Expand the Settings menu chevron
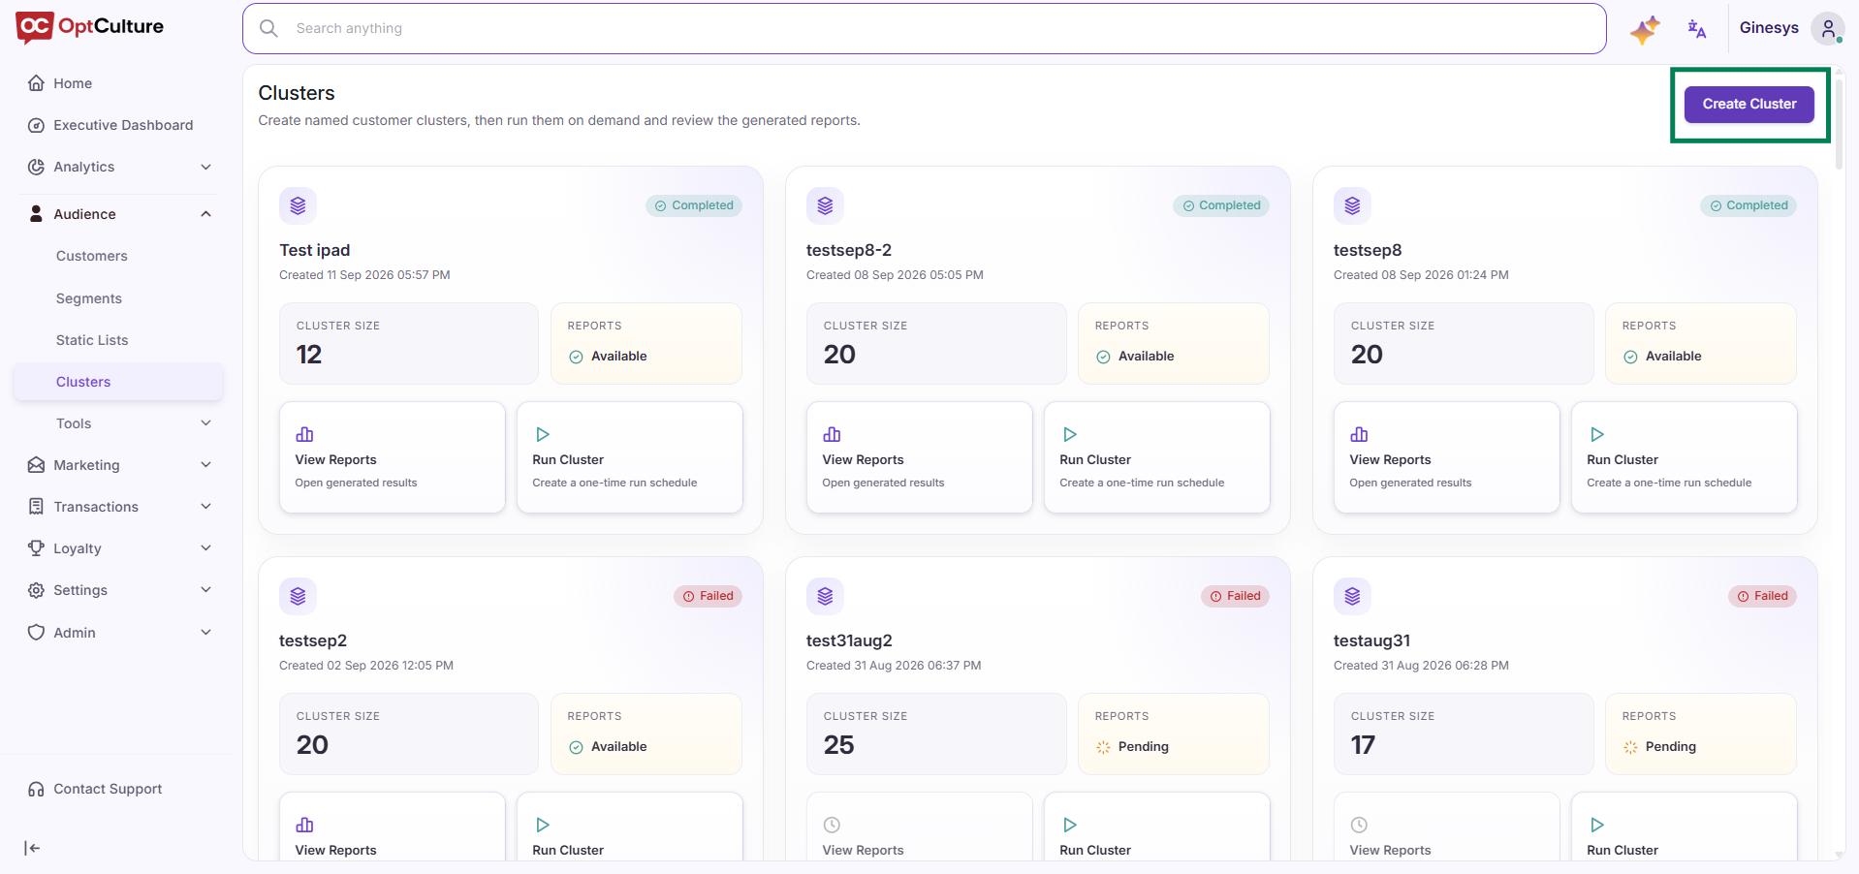Image resolution: width=1859 pixels, height=874 pixels. [x=205, y=590]
